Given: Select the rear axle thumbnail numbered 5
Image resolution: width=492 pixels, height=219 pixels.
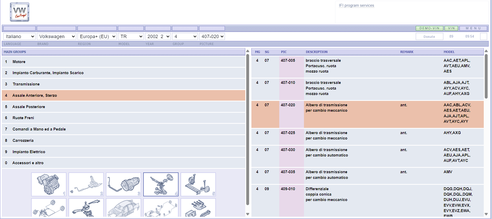Looking at the screenshot, I should point(198,184).
